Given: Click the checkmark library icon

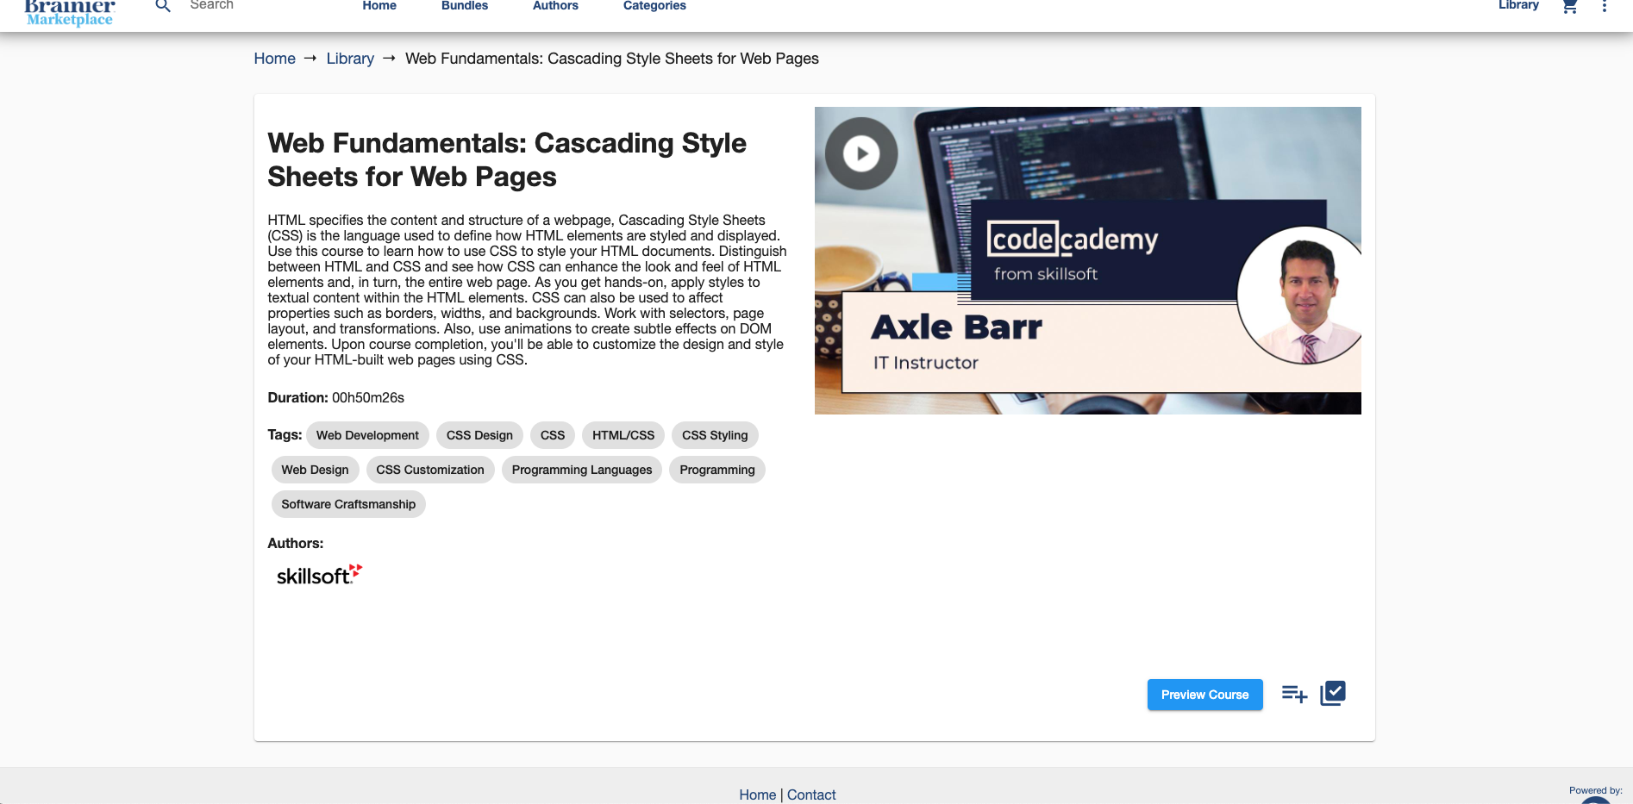Looking at the screenshot, I should coord(1333,693).
